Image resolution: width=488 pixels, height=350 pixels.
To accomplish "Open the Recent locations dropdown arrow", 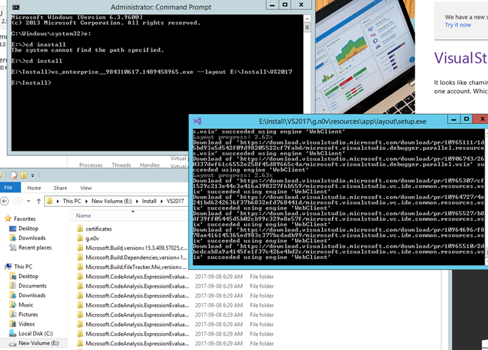I will [x=28, y=201].
